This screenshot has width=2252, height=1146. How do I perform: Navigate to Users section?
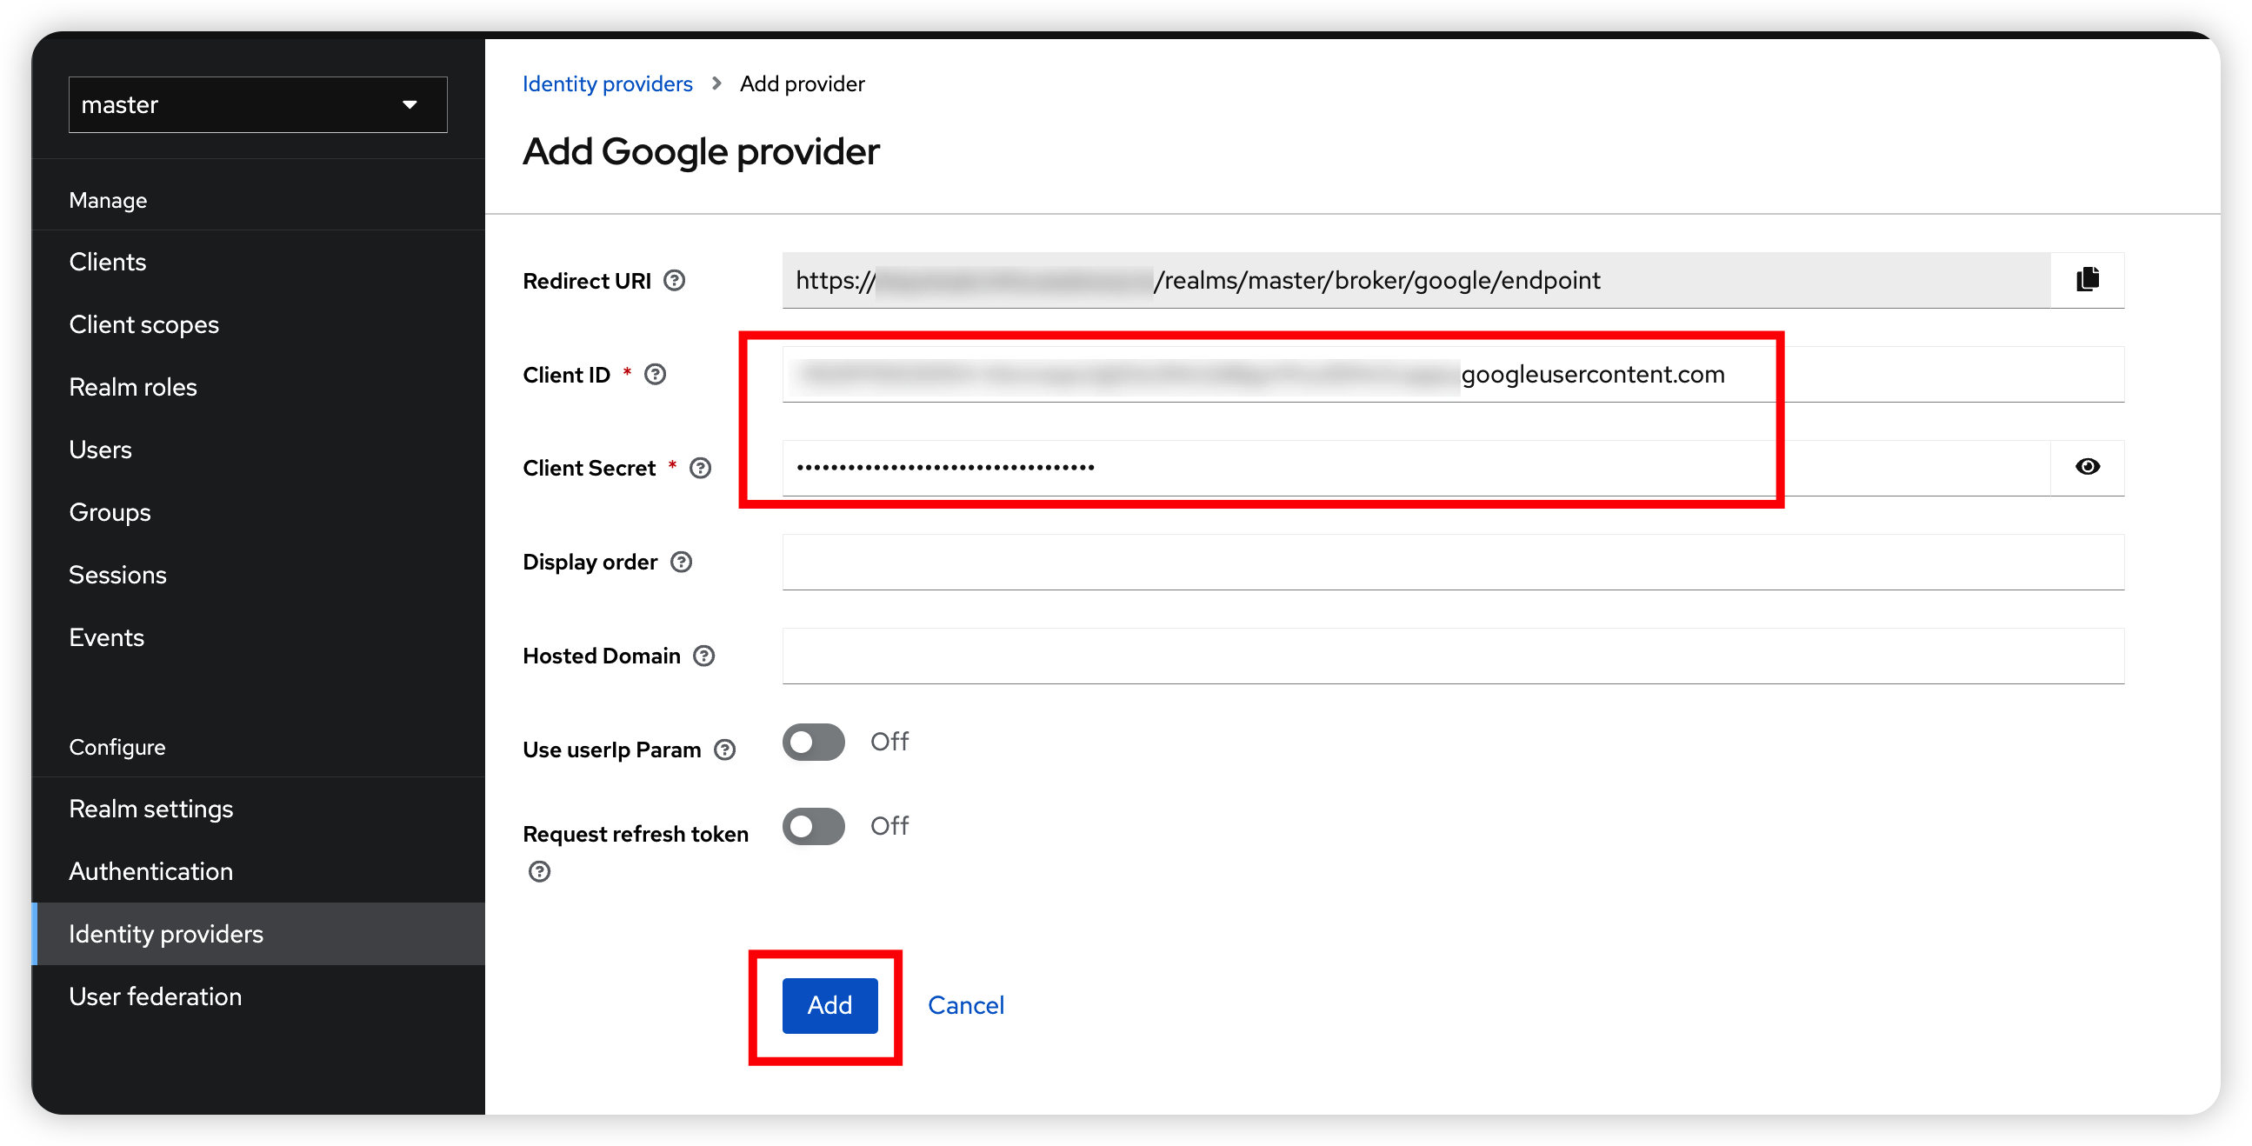pyautogui.click(x=100, y=450)
